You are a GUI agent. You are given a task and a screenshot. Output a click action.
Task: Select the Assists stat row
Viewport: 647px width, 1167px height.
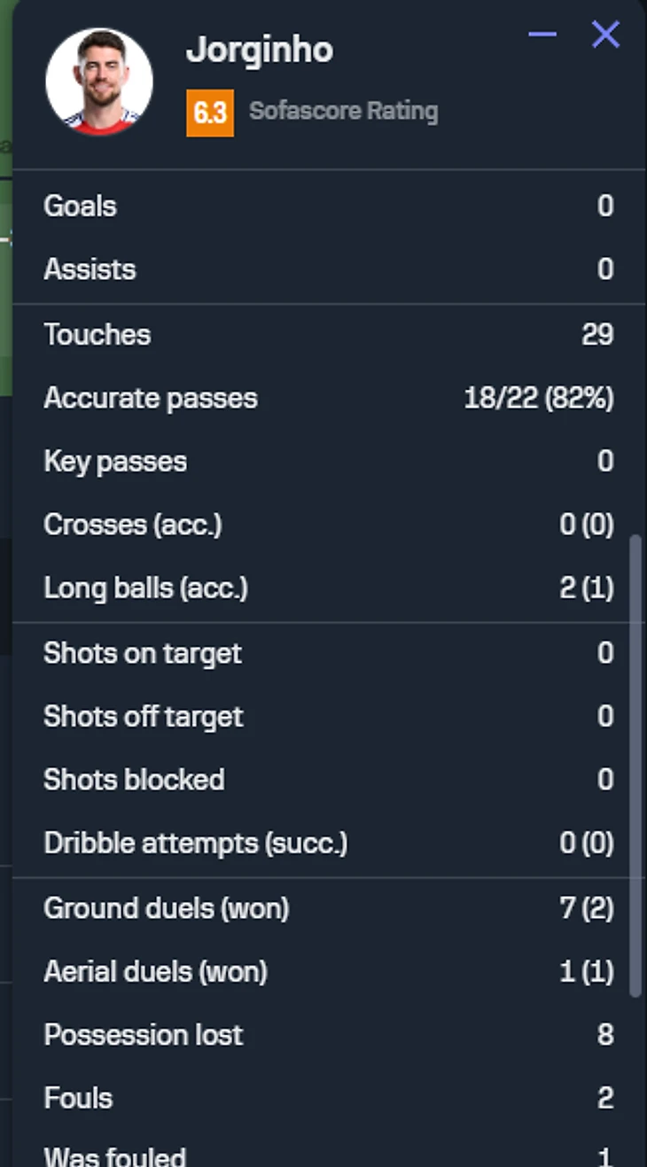point(328,269)
